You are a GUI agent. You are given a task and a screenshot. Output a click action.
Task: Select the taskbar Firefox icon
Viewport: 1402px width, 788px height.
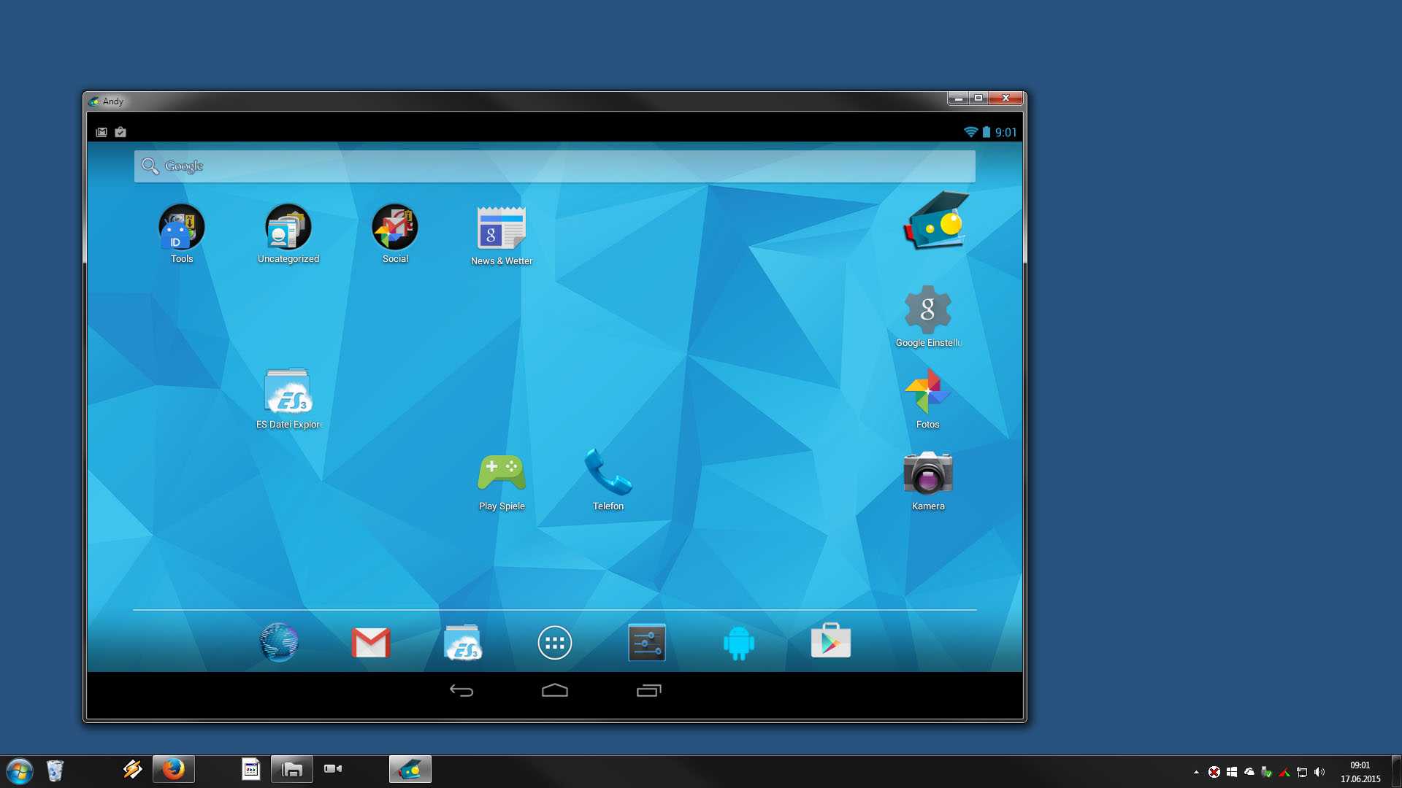point(175,768)
